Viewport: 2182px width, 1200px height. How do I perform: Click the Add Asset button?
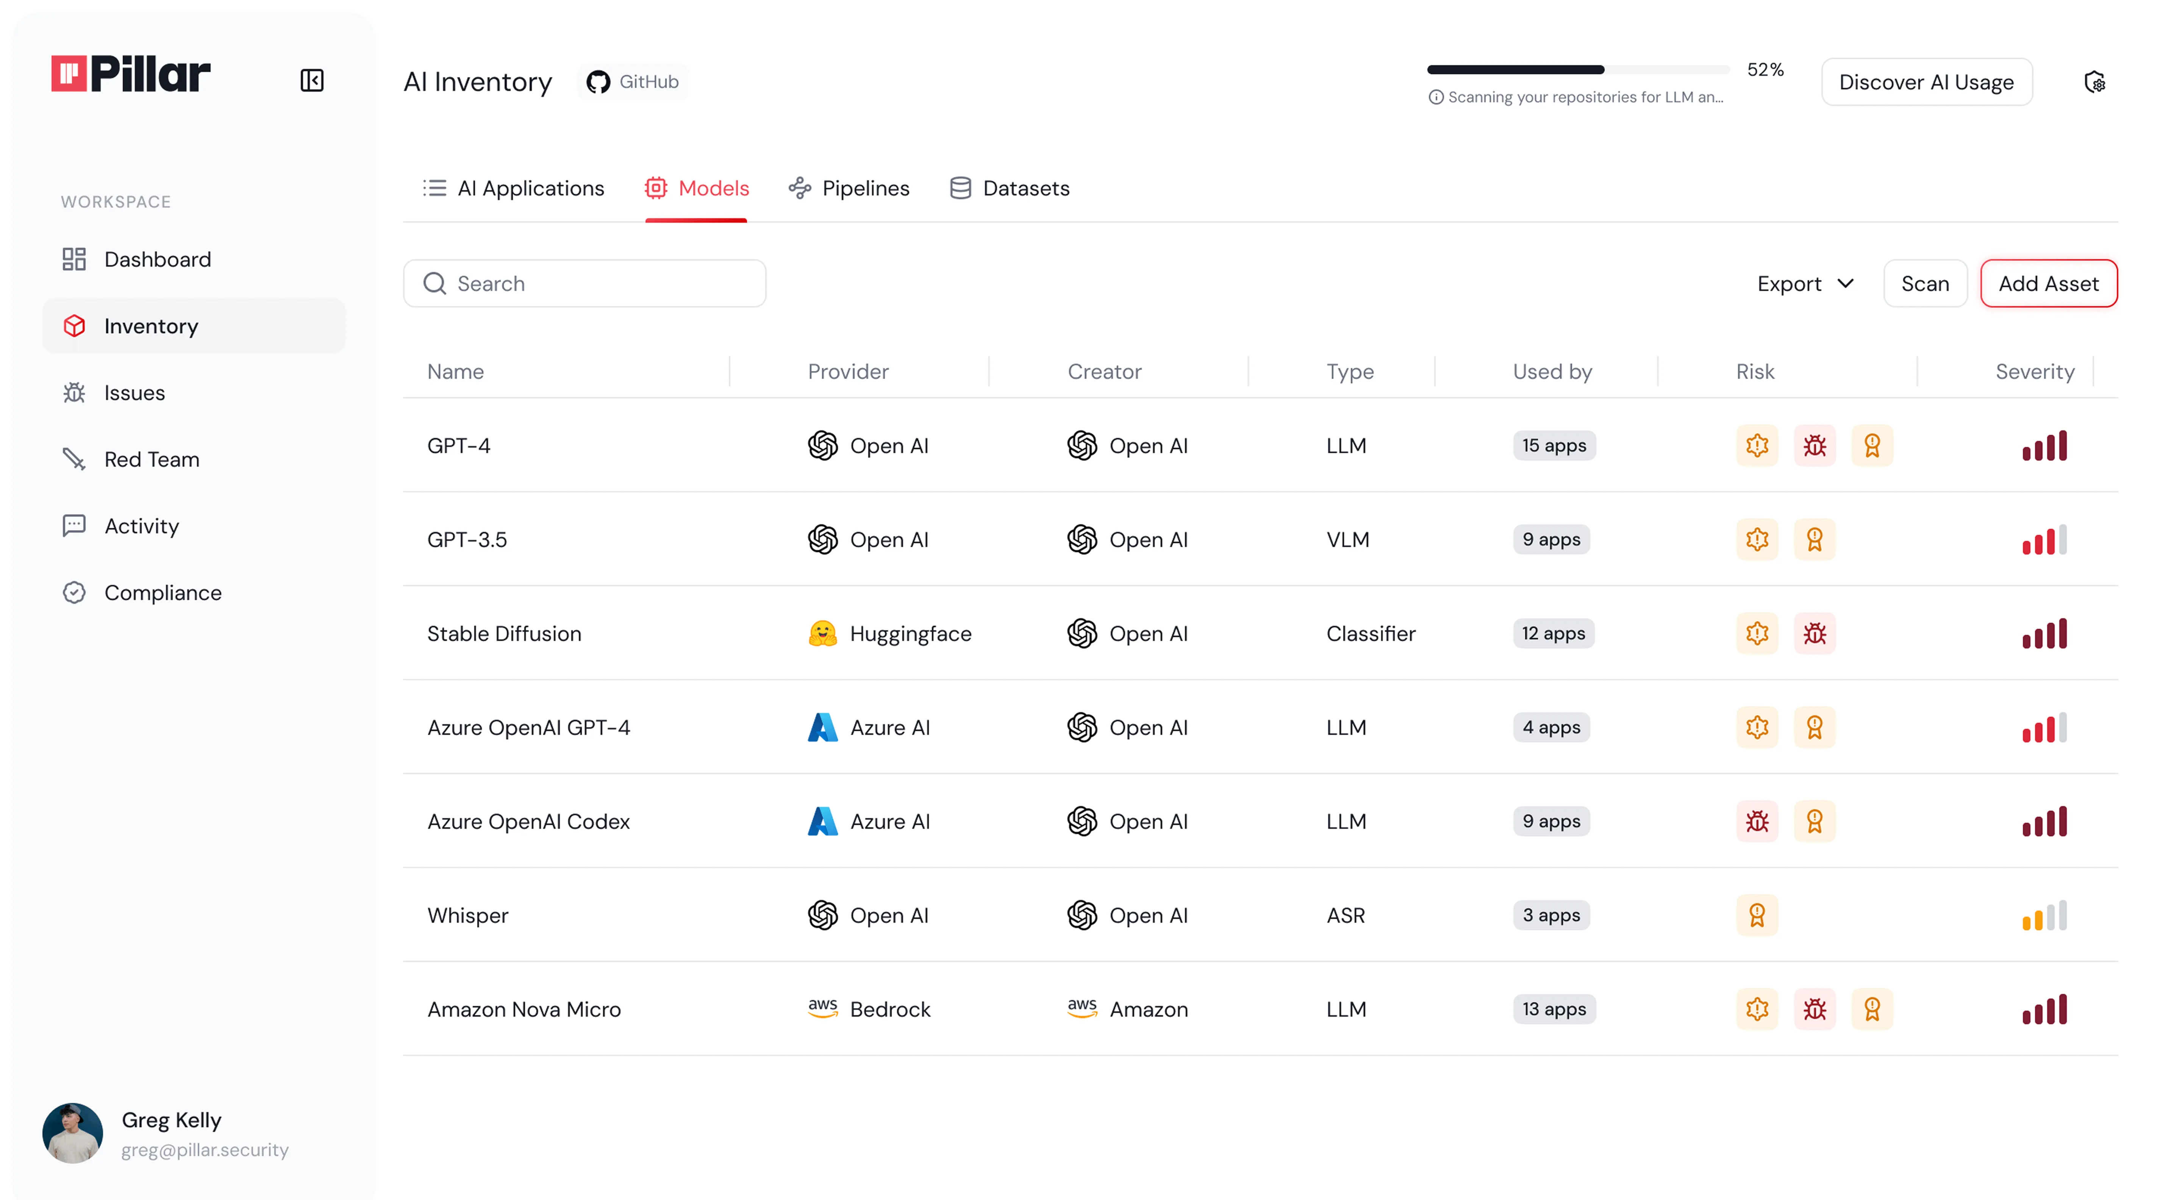(2048, 284)
